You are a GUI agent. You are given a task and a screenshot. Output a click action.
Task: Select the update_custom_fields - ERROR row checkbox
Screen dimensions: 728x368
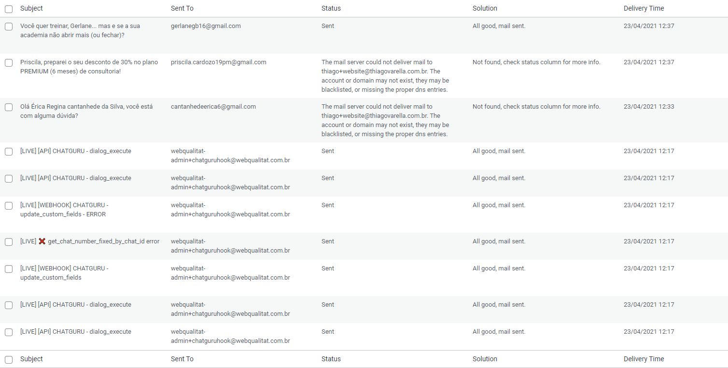9,206
